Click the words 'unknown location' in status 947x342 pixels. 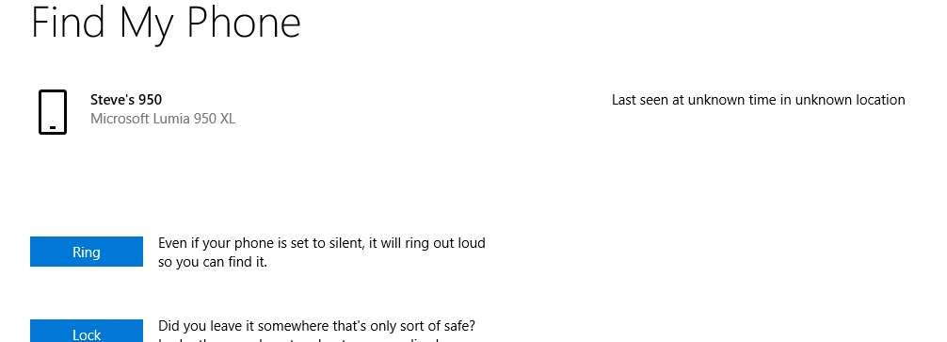[850, 100]
